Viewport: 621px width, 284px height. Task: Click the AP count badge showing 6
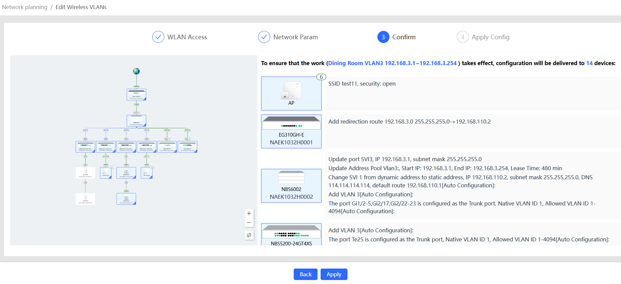click(x=321, y=77)
